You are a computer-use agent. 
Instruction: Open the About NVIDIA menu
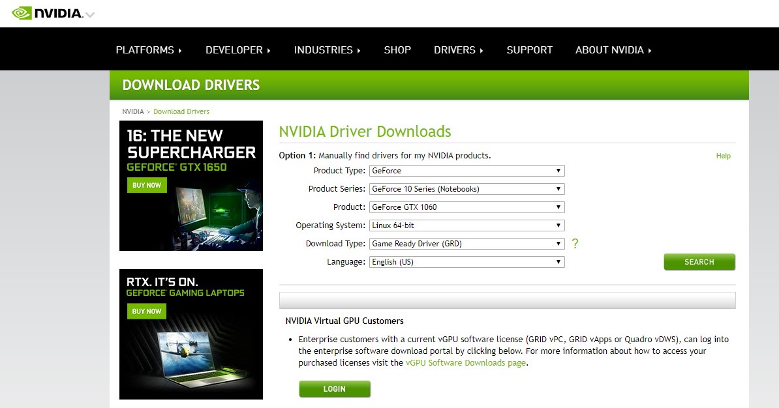613,50
